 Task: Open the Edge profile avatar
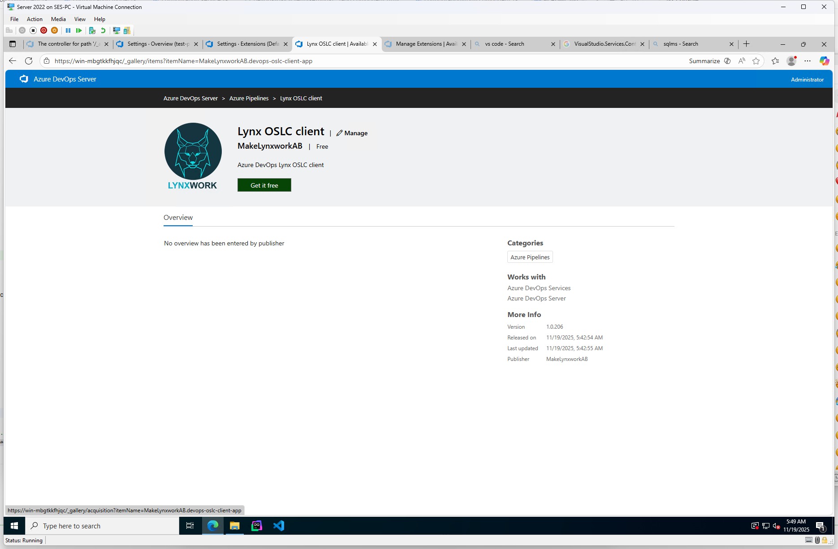point(792,61)
